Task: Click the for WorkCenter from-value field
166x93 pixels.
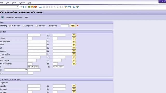Action: (x=30, y=64)
